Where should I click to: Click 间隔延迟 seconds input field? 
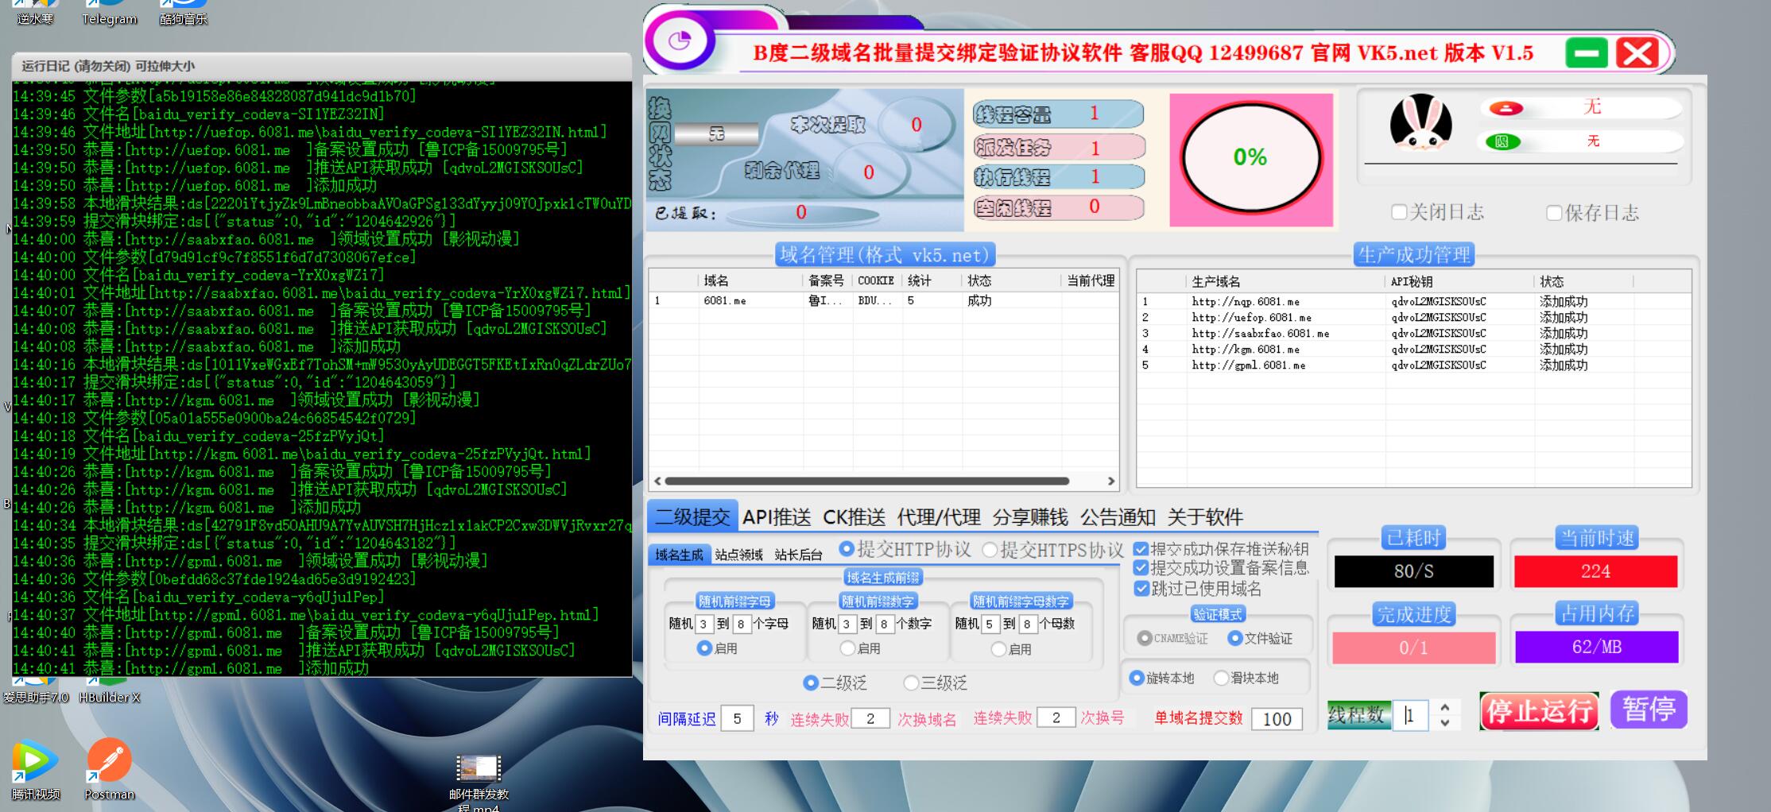click(x=737, y=719)
